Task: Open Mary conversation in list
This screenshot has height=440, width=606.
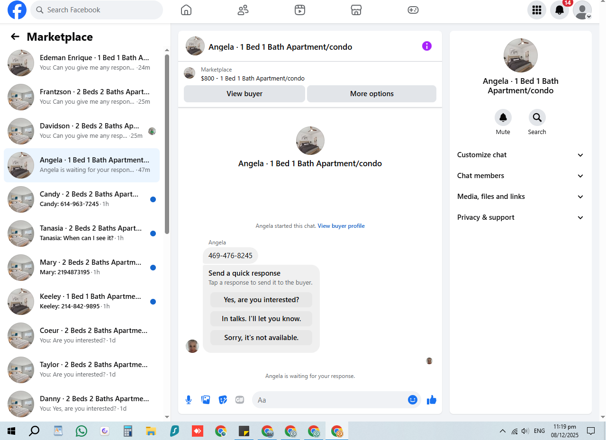Action: (81, 267)
